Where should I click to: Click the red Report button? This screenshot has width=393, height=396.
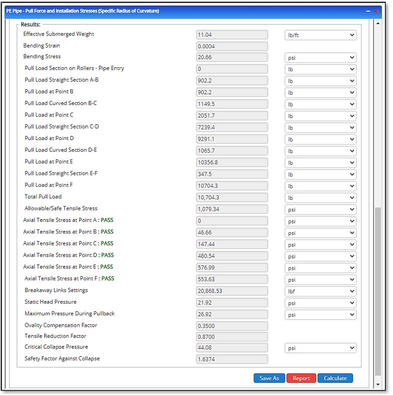tap(301, 378)
